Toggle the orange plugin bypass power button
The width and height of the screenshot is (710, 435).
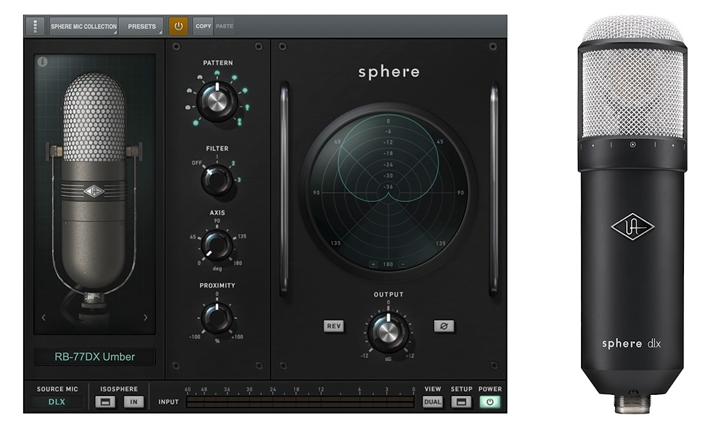point(178,26)
